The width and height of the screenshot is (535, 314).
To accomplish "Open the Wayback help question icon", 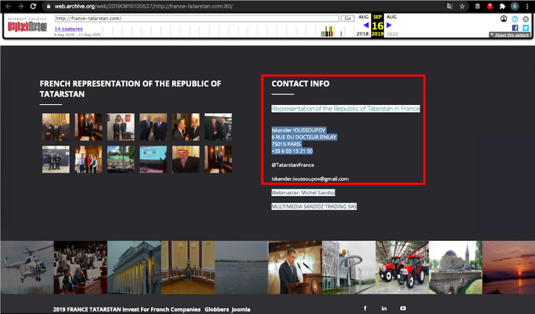I will (x=515, y=19).
